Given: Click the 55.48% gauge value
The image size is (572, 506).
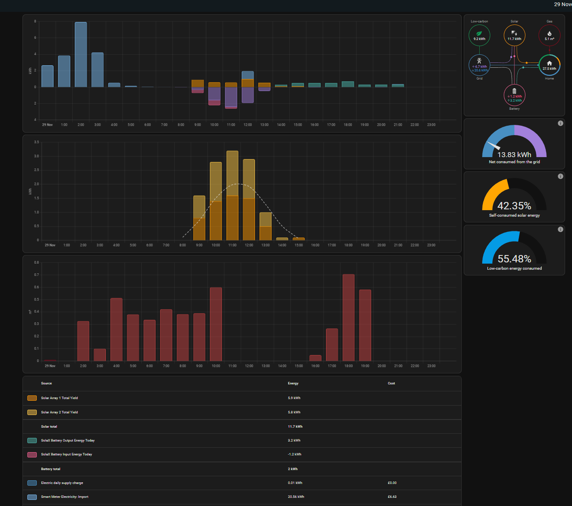Looking at the screenshot, I should (x=514, y=259).
